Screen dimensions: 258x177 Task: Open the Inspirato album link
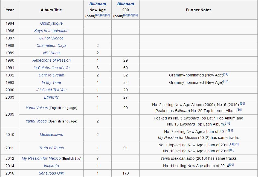point(51,166)
